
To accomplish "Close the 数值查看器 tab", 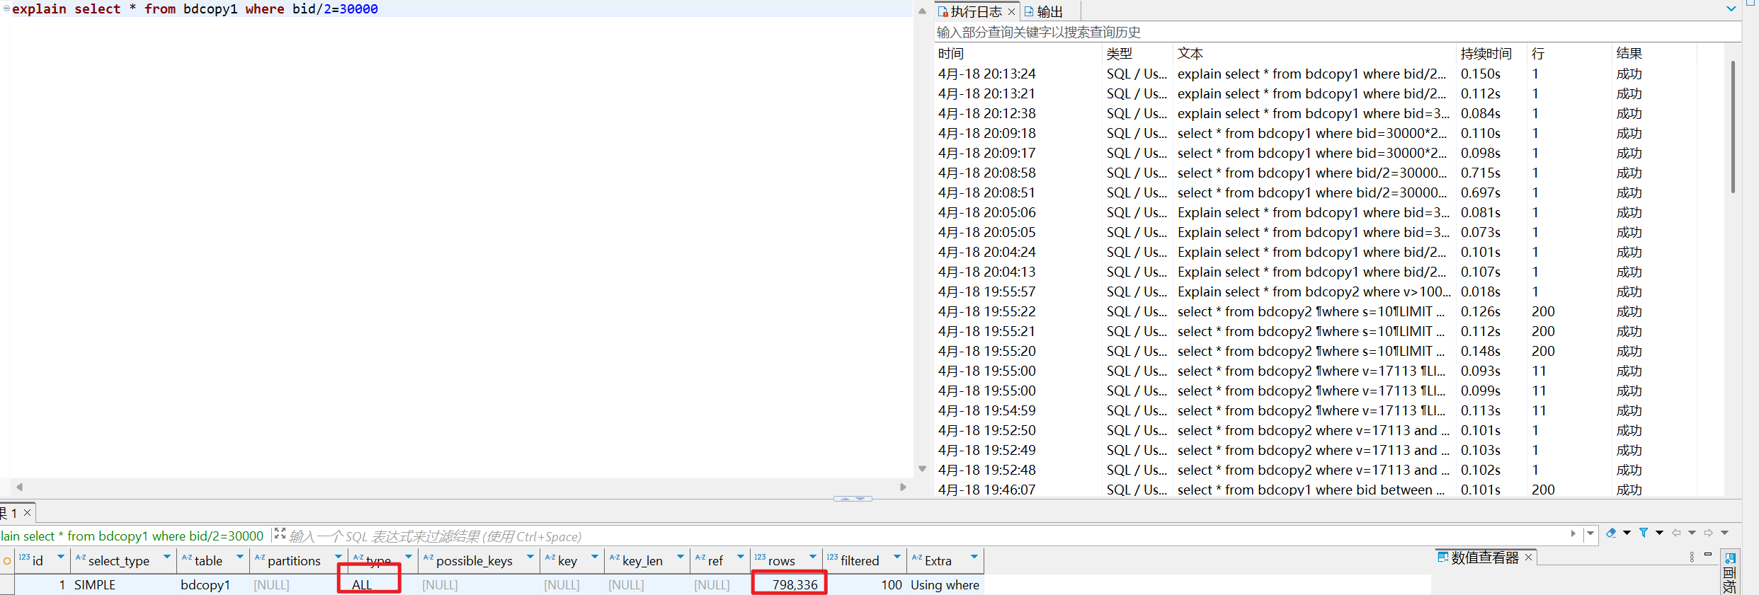I will coord(1528,558).
